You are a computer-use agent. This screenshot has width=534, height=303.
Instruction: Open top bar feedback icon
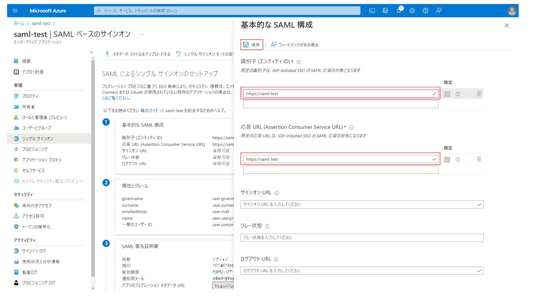click(439, 11)
